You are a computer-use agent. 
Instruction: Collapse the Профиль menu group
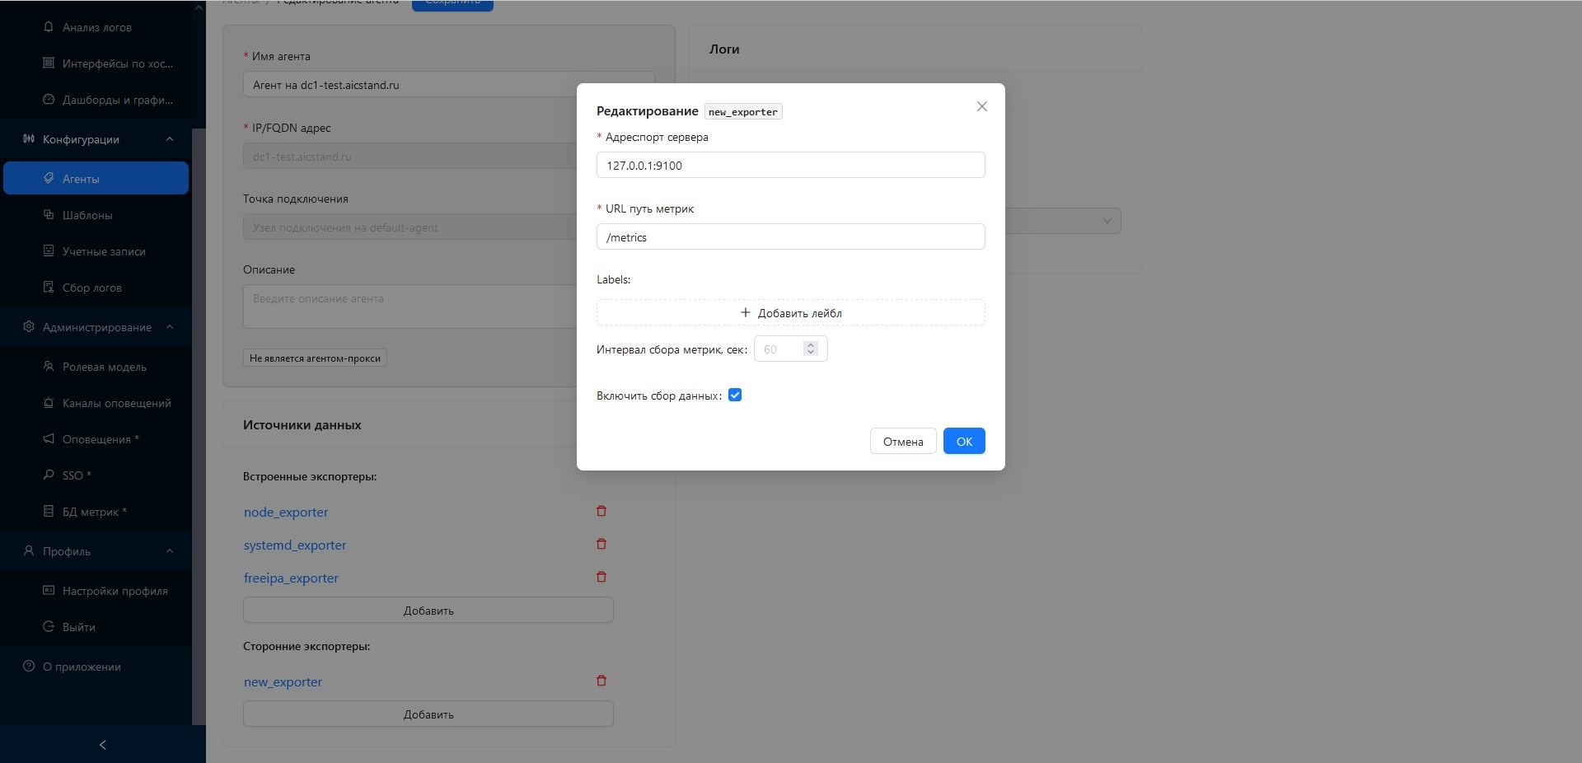[x=170, y=551]
